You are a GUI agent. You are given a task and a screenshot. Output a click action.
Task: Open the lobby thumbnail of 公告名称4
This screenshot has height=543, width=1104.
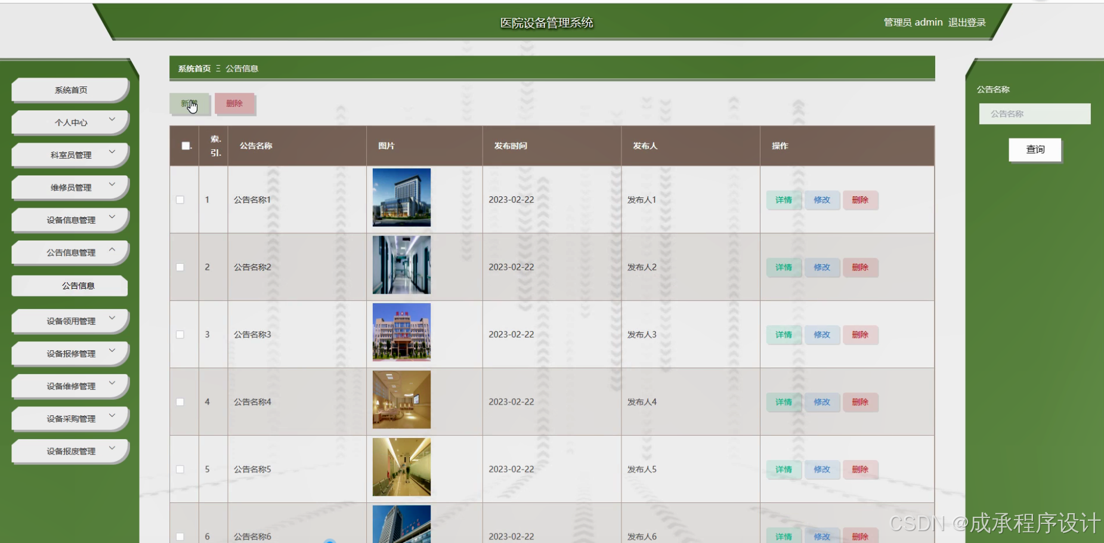[401, 400]
